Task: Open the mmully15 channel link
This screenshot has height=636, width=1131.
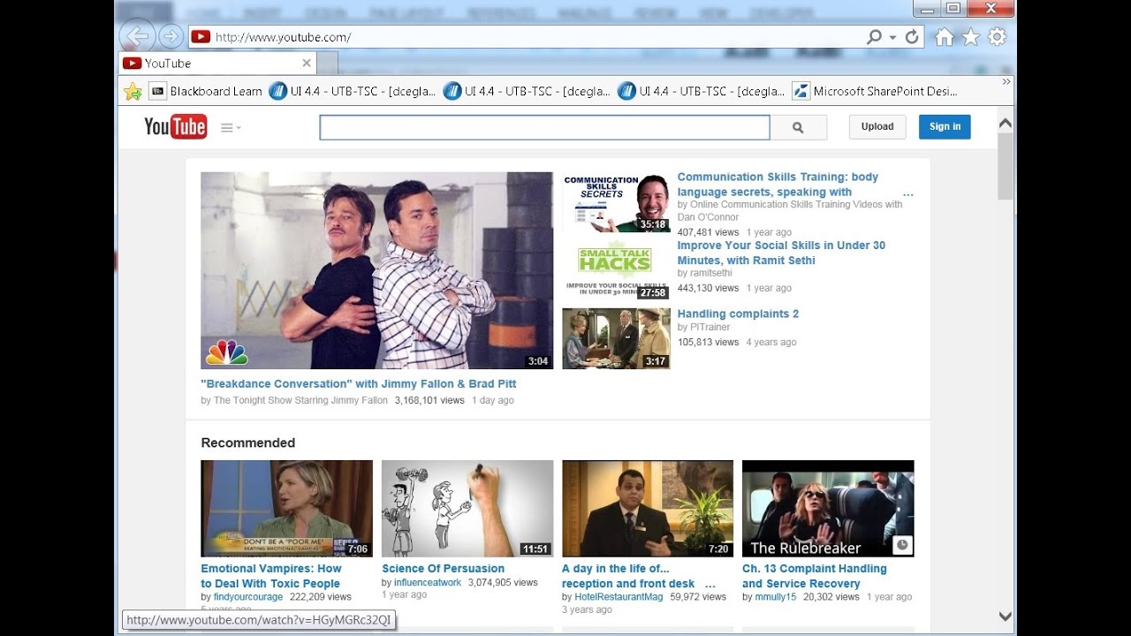Action: pos(775,597)
